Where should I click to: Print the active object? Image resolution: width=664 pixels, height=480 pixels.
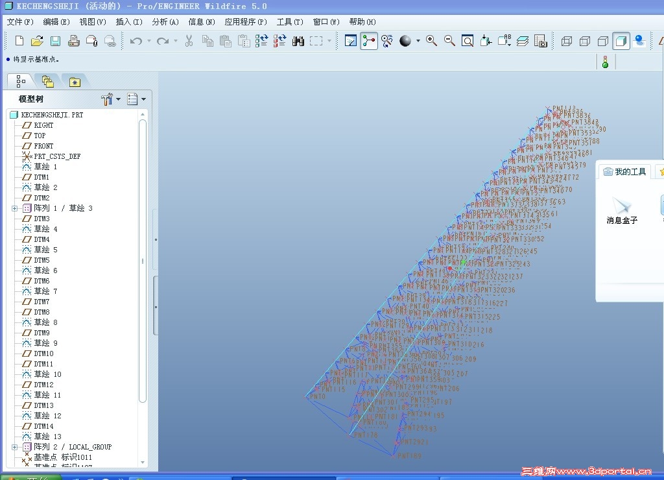[x=74, y=41]
